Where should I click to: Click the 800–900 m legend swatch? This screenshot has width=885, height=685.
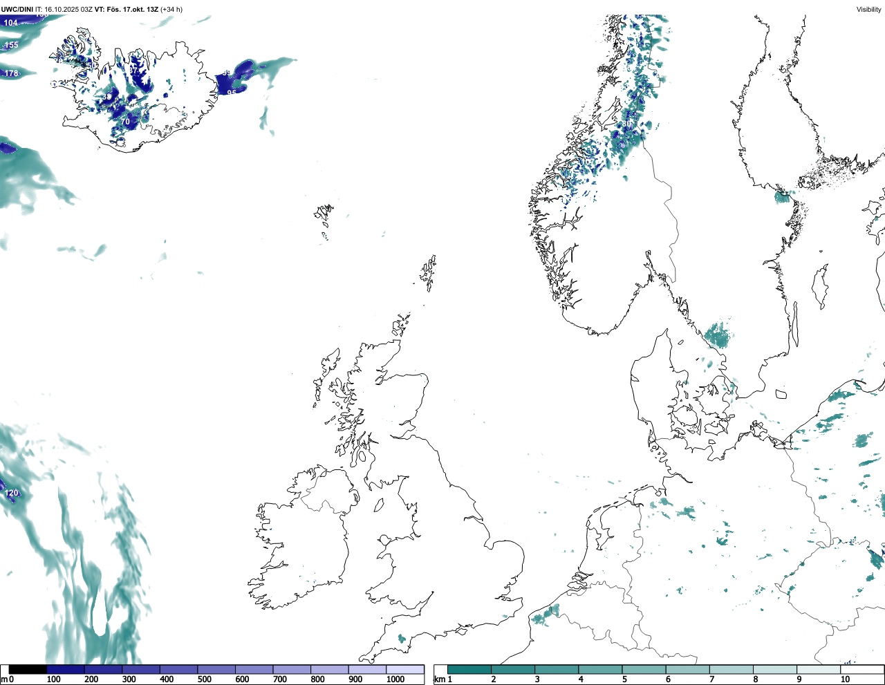coord(330,669)
